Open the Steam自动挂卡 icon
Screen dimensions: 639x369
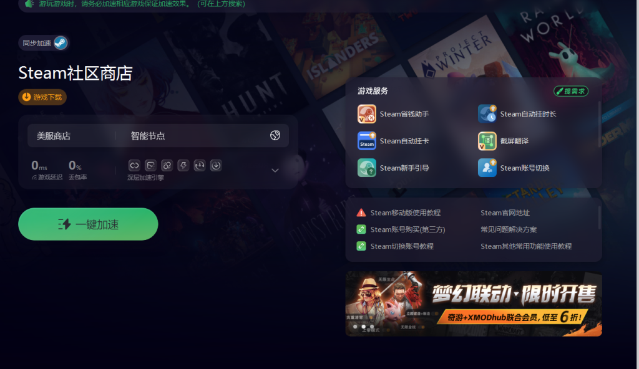point(367,141)
